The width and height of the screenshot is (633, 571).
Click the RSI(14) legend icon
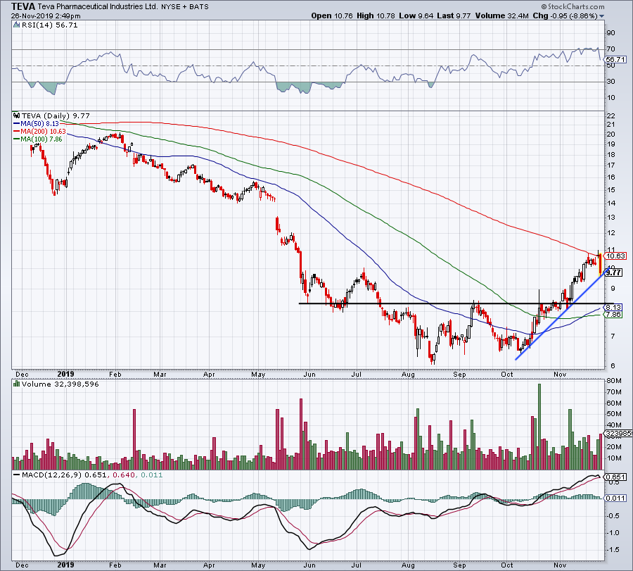16,25
